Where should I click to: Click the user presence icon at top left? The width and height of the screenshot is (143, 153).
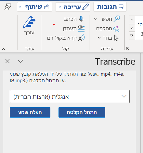(8, 7)
